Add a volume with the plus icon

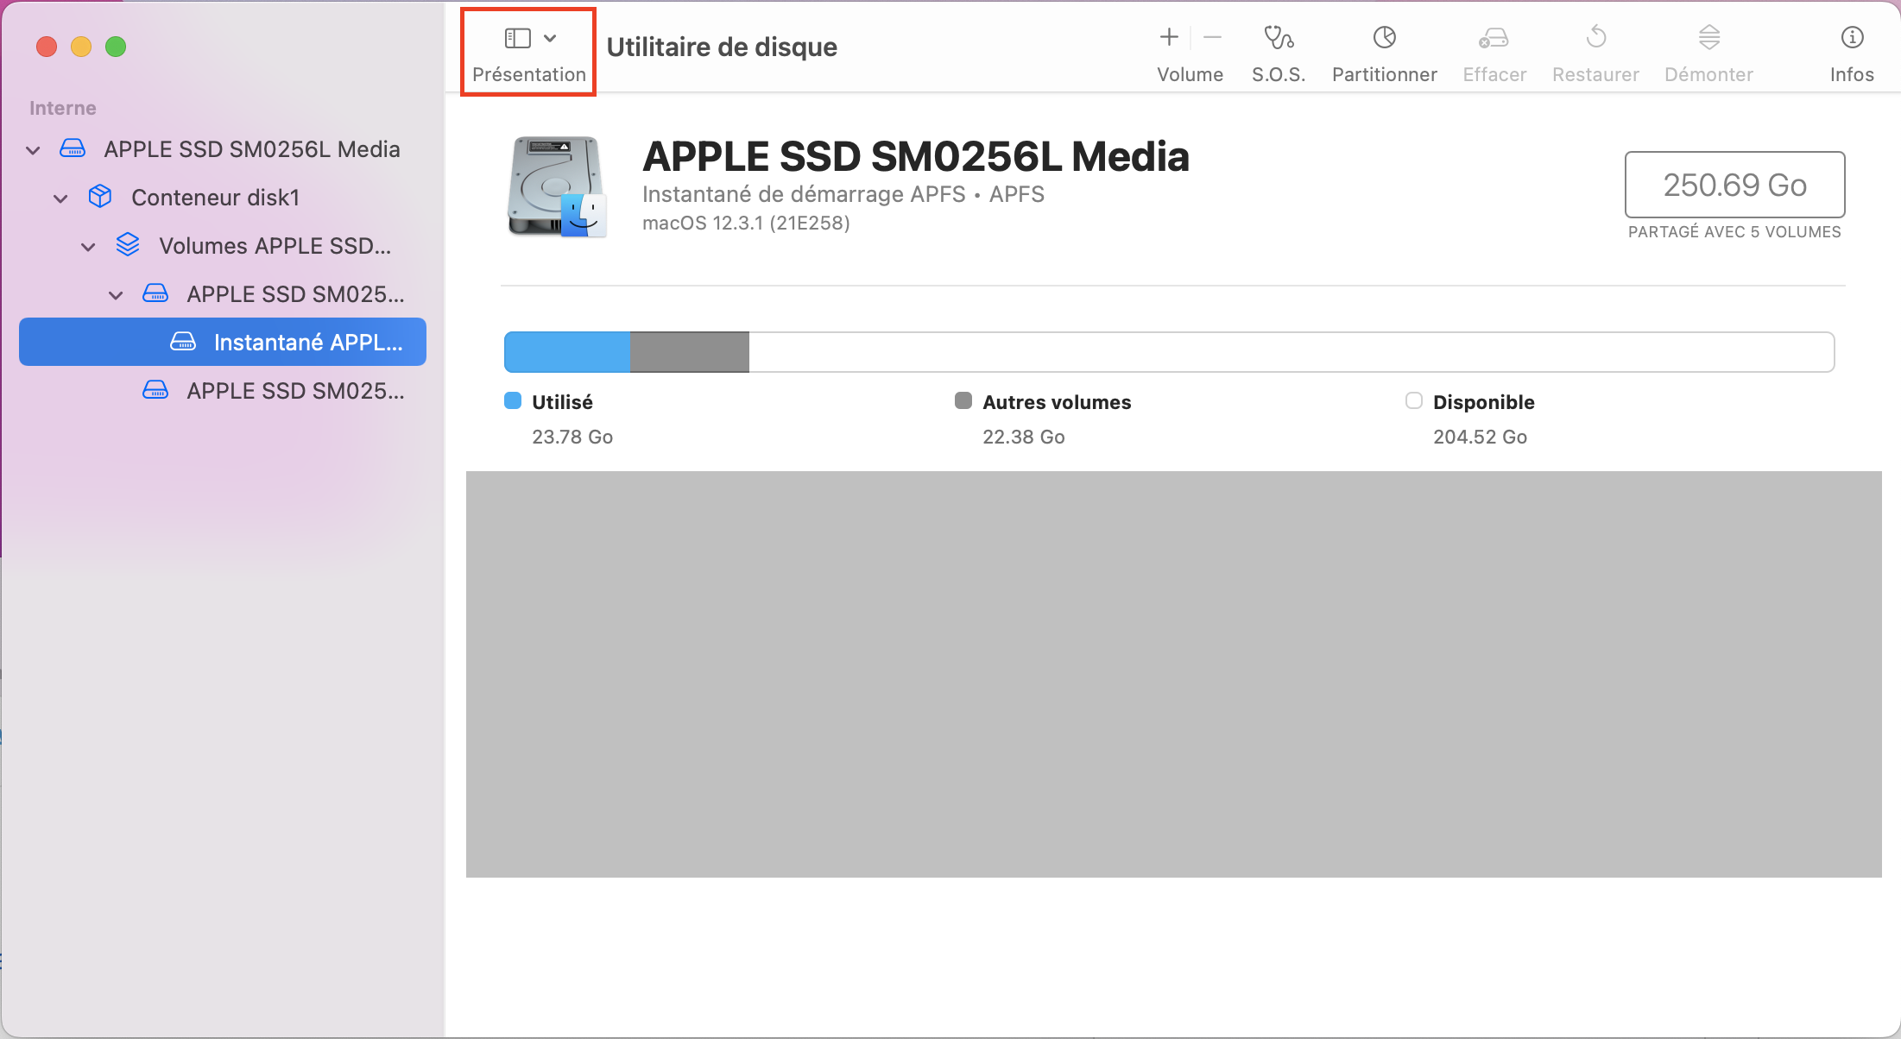click(1169, 37)
